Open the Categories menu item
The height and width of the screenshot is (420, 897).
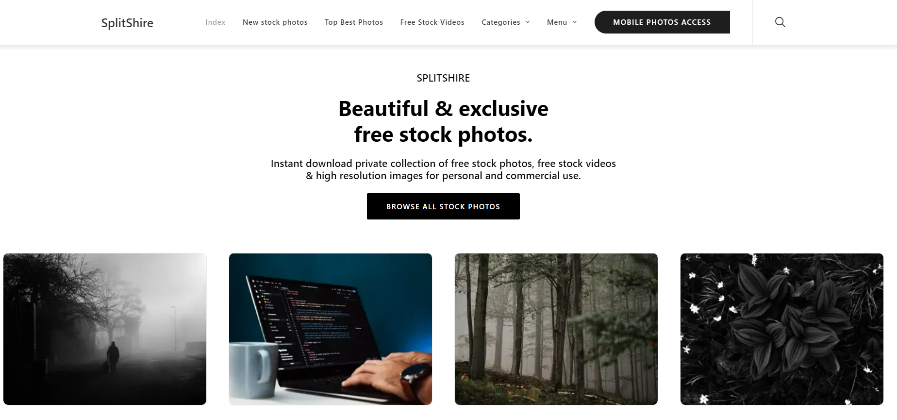[x=500, y=22]
